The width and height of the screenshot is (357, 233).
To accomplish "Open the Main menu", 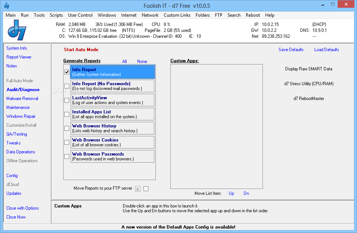I will click(10, 15).
